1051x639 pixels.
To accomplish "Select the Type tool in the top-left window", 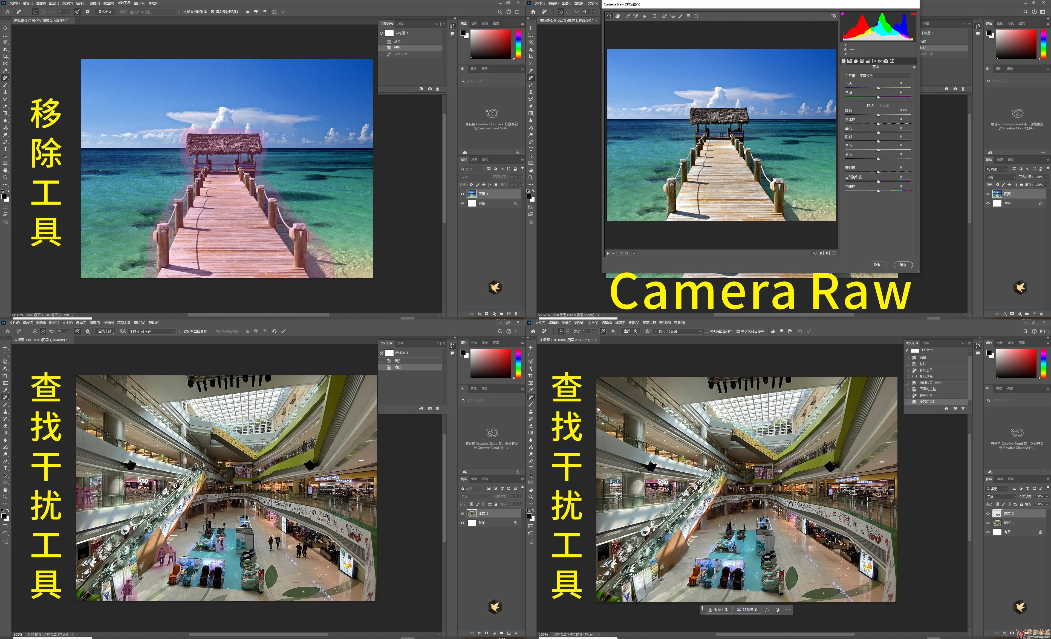I will point(5,149).
